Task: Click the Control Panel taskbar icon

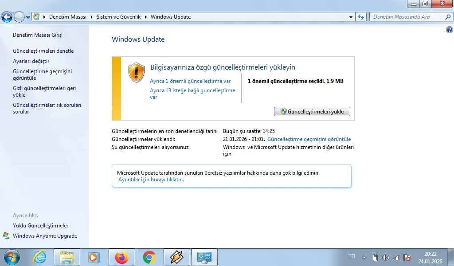Action: [x=204, y=257]
